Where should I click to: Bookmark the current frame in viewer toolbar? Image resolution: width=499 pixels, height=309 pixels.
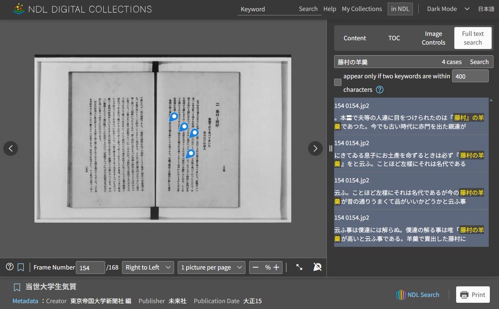click(20, 267)
